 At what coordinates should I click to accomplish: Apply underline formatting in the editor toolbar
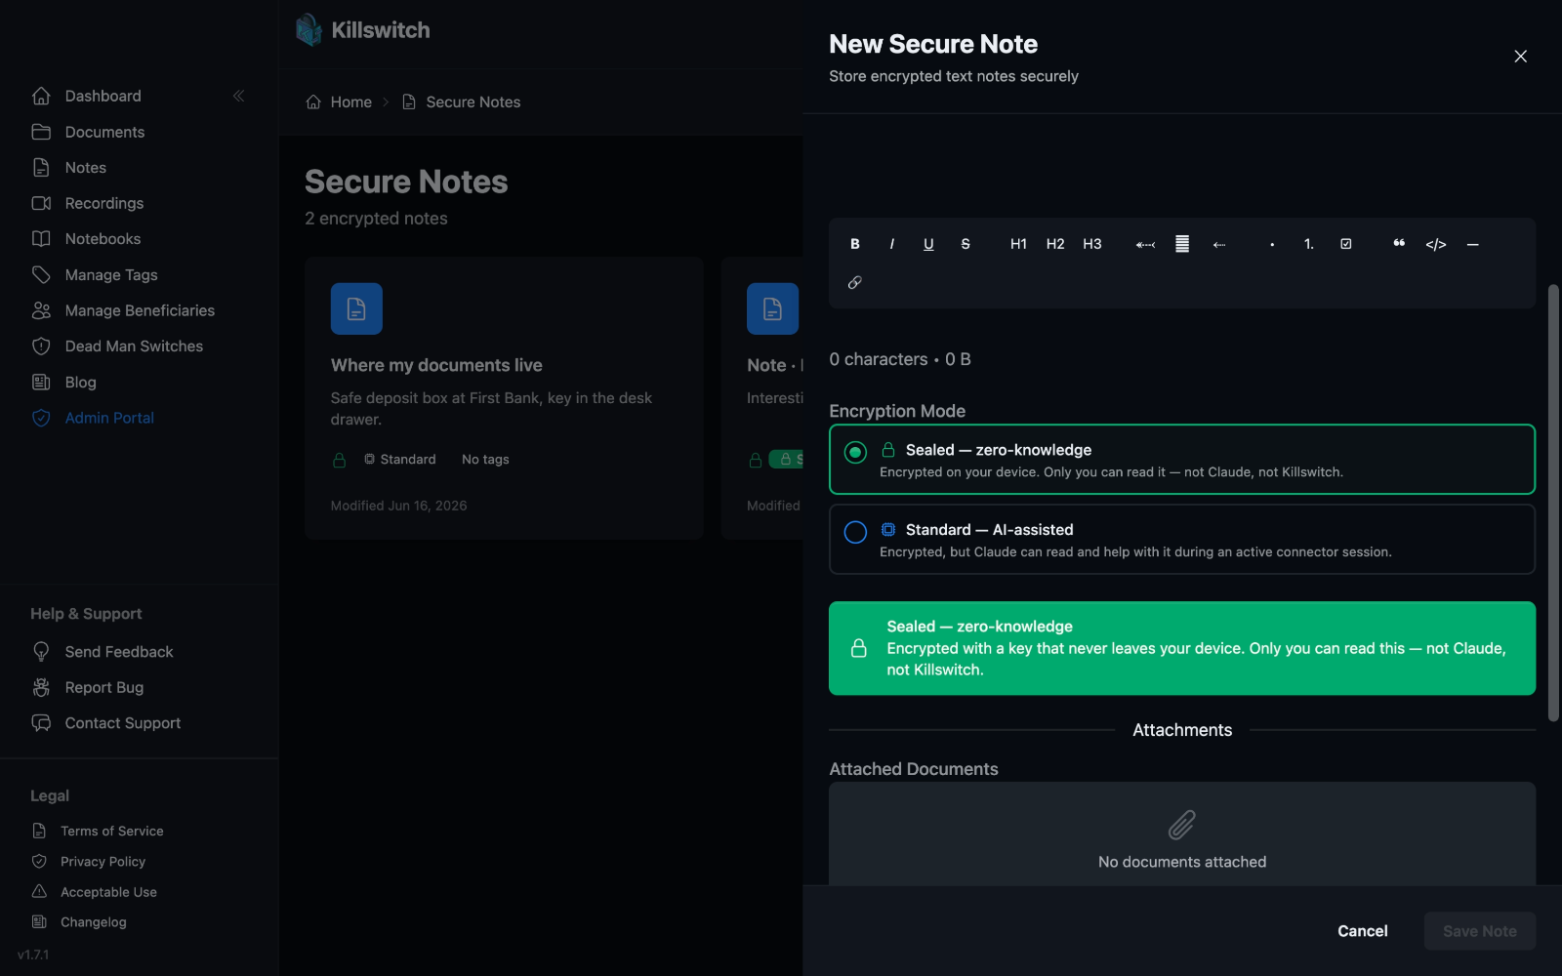928,244
